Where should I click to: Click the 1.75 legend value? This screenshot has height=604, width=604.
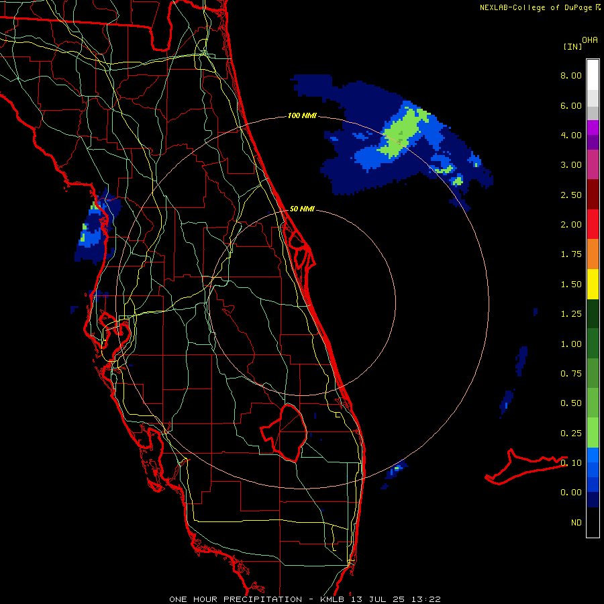point(571,254)
